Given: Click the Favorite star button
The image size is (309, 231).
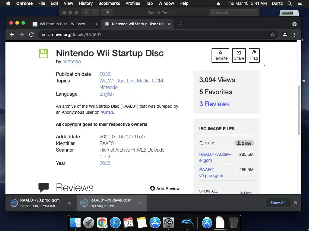Looking at the screenshot, I should (220, 55).
